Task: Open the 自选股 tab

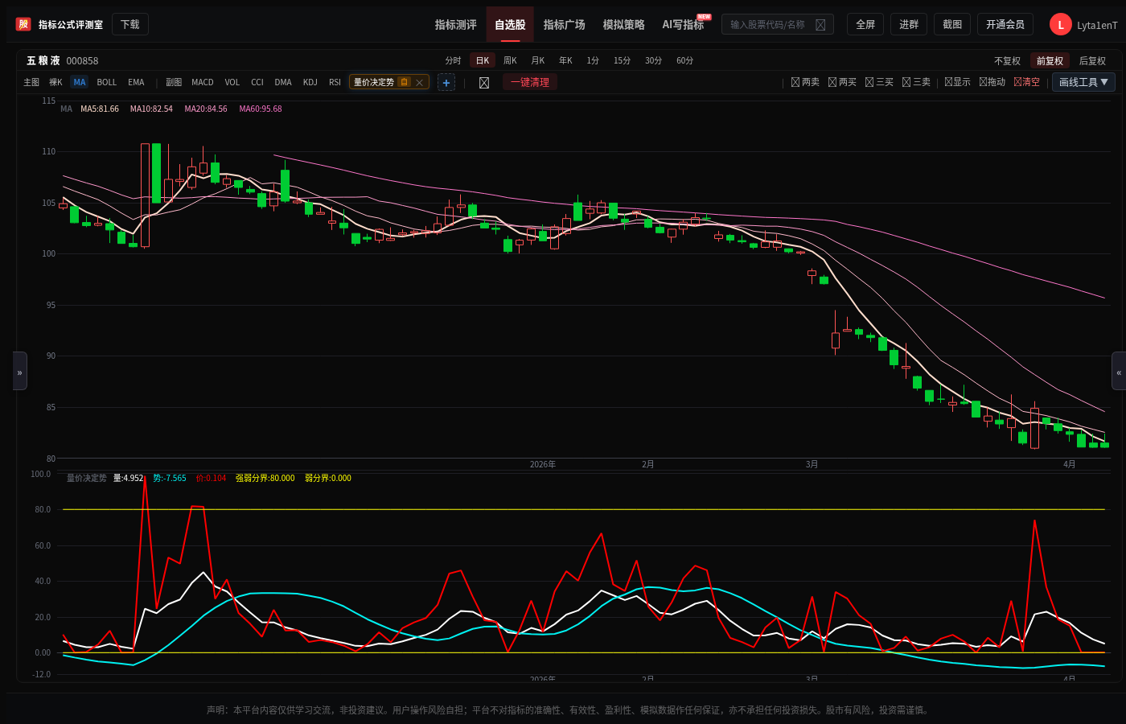Action: click(510, 25)
